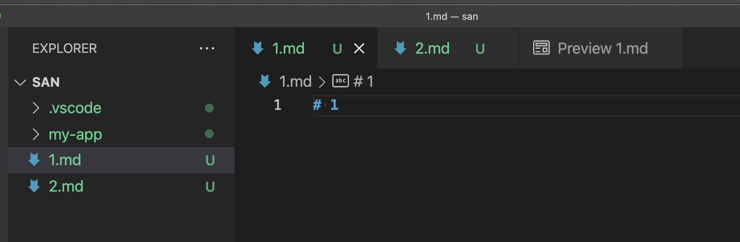Click the U untracked badge on the 1.md tab
This screenshot has height=242, width=740.
(x=337, y=48)
